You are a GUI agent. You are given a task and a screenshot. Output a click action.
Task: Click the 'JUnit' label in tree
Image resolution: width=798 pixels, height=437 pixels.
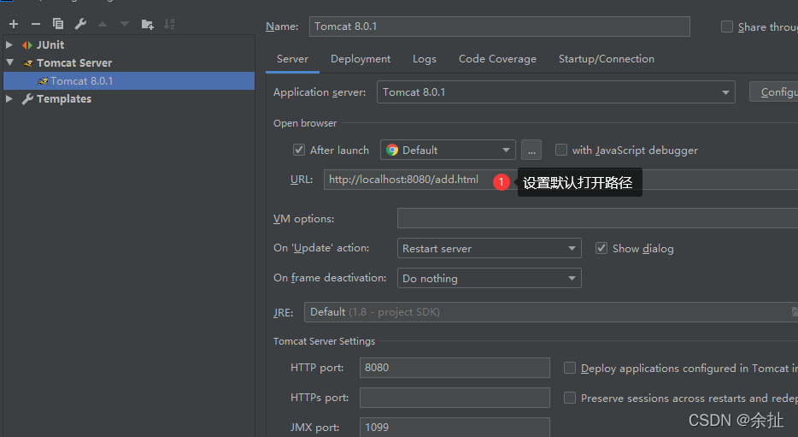tap(50, 44)
